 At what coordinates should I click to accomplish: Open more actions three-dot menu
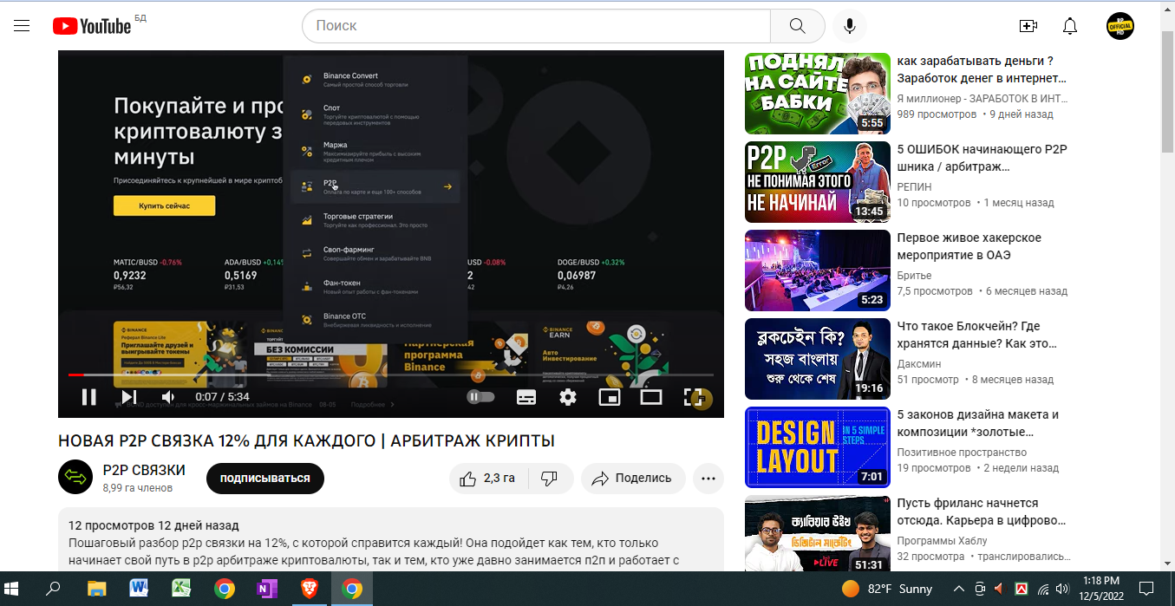pyautogui.click(x=708, y=478)
